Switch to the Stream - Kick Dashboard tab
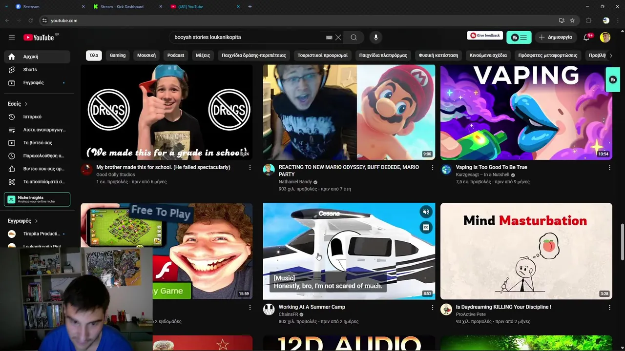Viewport: 625px width, 351px height. pos(127,6)
